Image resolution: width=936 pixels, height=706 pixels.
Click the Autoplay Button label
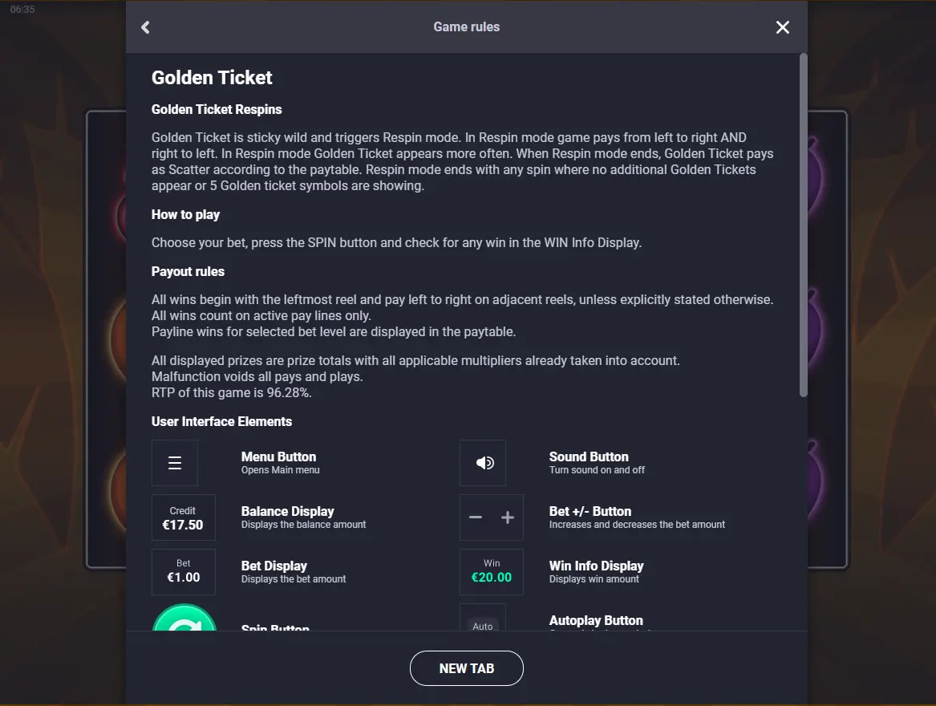(x=596, y=621)
